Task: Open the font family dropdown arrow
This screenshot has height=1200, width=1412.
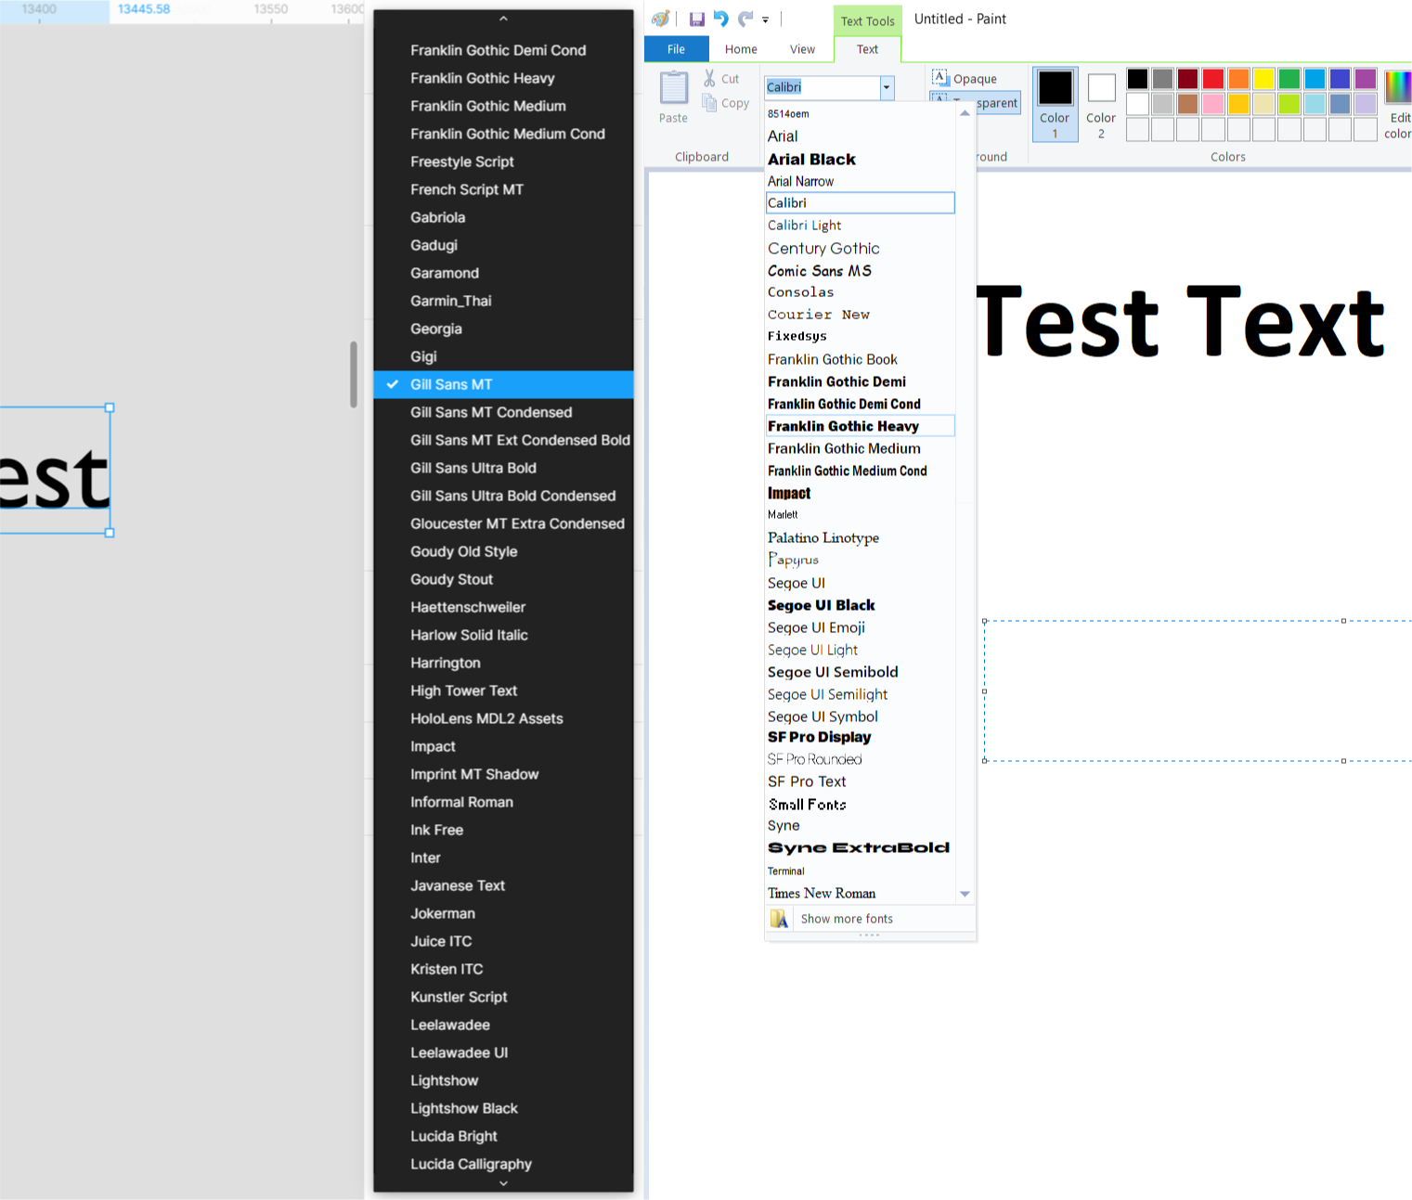Action: point(887,87)
